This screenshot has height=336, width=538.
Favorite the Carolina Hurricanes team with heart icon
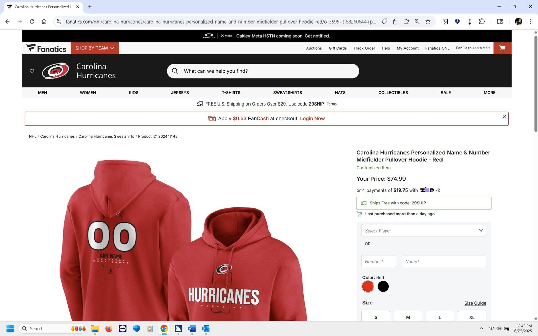[x=32, y=71]
